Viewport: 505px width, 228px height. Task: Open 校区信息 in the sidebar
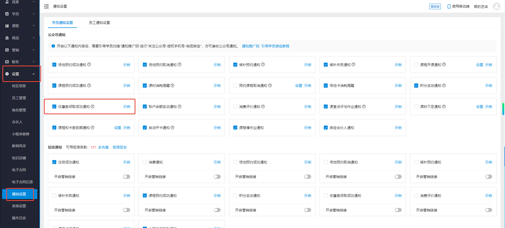pyautogui.click(x=19, y=86)
